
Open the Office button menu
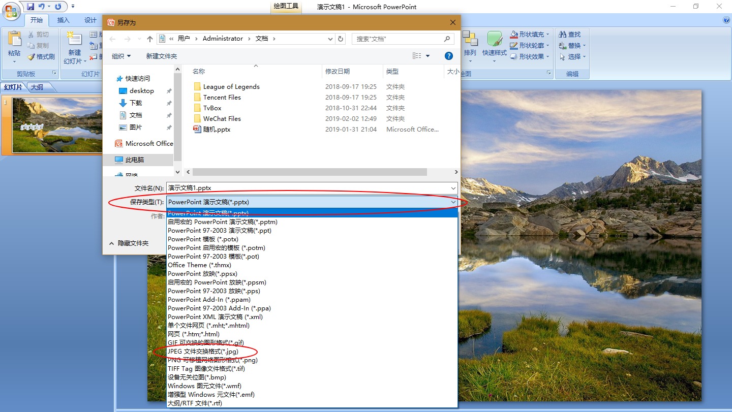(11, 12)
